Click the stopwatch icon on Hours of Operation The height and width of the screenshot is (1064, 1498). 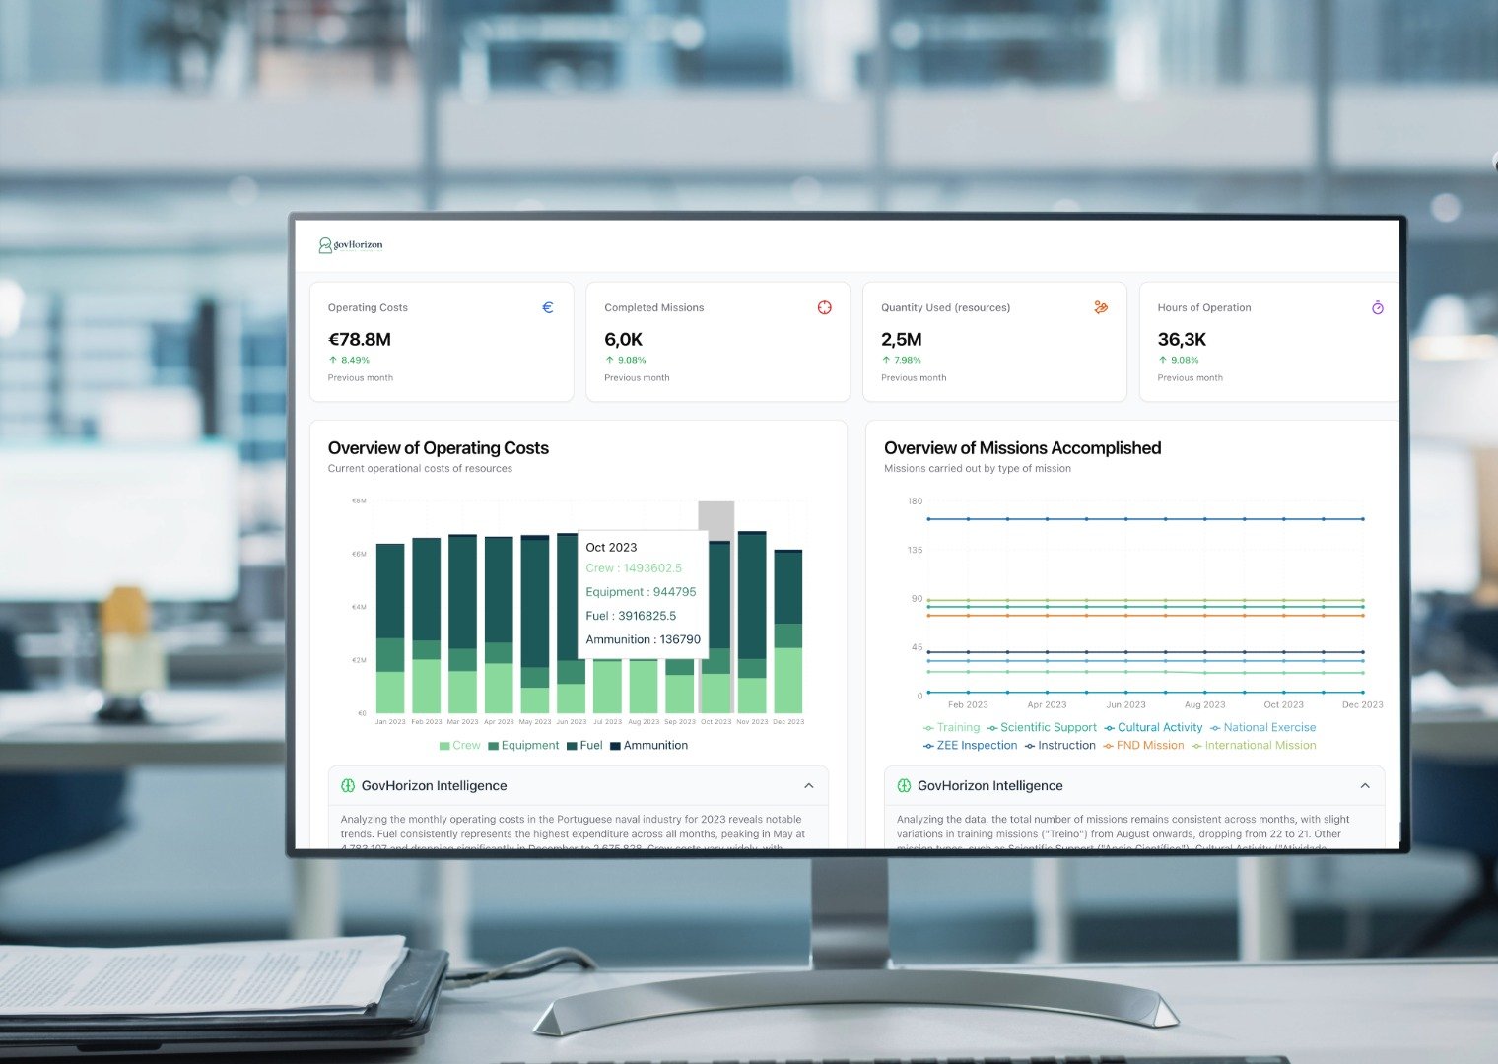point(1378,308)
